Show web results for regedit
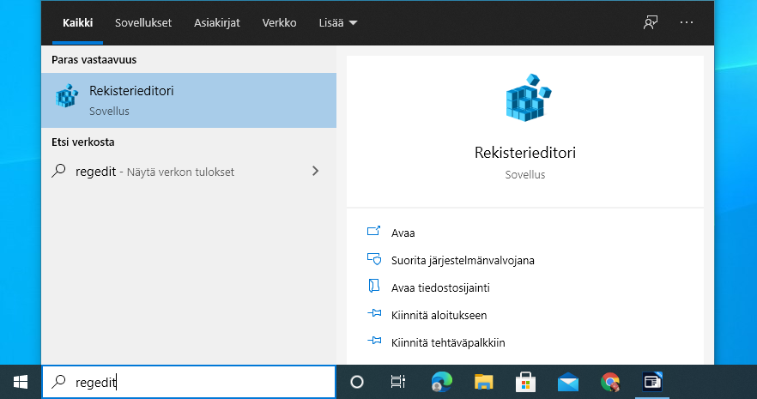The width and height of the screenshot is (757, 399). coord(189,172)
